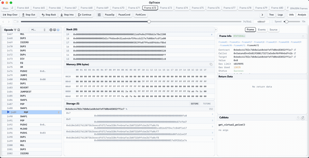The height and width of the screenshot is (158, 309).
Task: Click the opcode bookmark icon
Action: 19,30
